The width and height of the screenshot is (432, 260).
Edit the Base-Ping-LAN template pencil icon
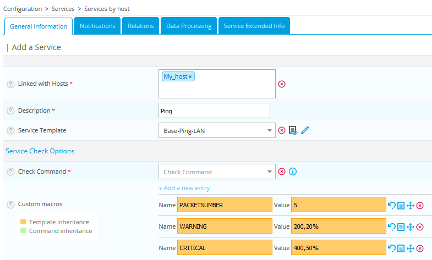(305, 130)
